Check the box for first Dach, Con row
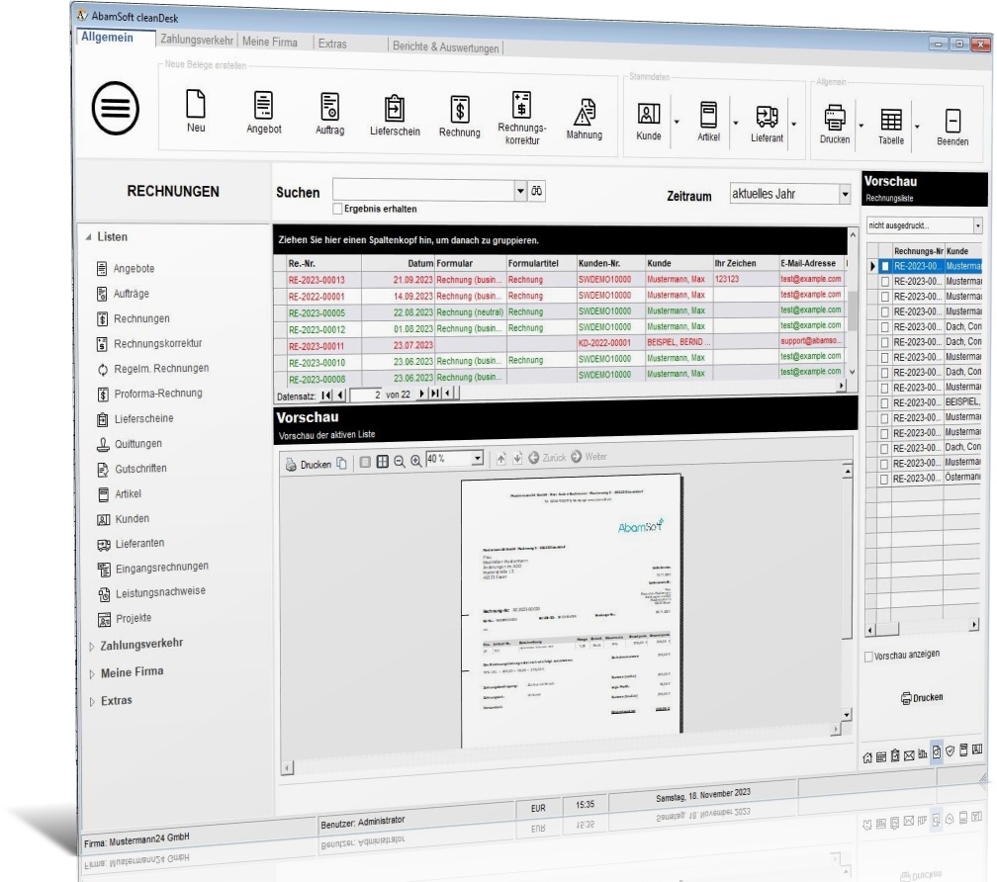The image size is (997, 882). coord(884,327)
